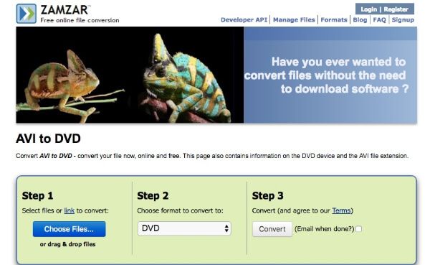Click the link hyperlink in Step 1
430x265 pixels.
69,210
